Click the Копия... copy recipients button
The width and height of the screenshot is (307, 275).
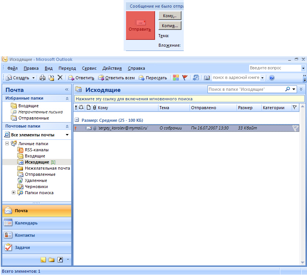click(170, 26)
